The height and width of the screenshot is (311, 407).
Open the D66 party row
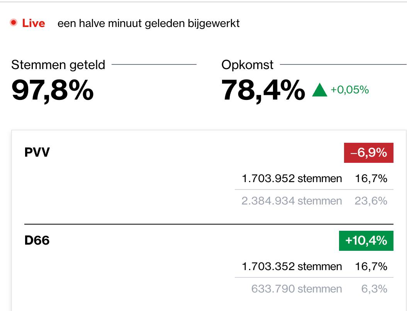click(37, 240)
